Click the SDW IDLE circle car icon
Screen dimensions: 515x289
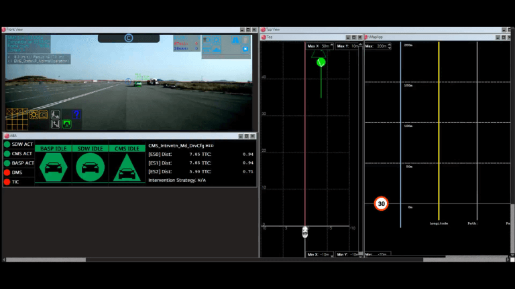(x=90, y=167)
